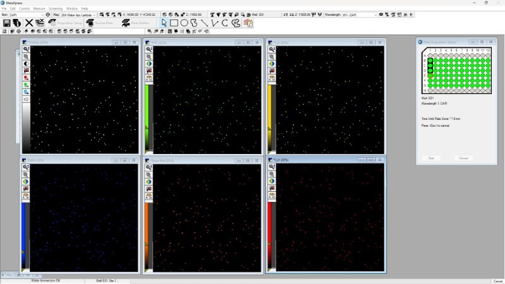Select the rectangular region tool
The height and width of the screenshot is (284, 505).
tap(174, 23)
